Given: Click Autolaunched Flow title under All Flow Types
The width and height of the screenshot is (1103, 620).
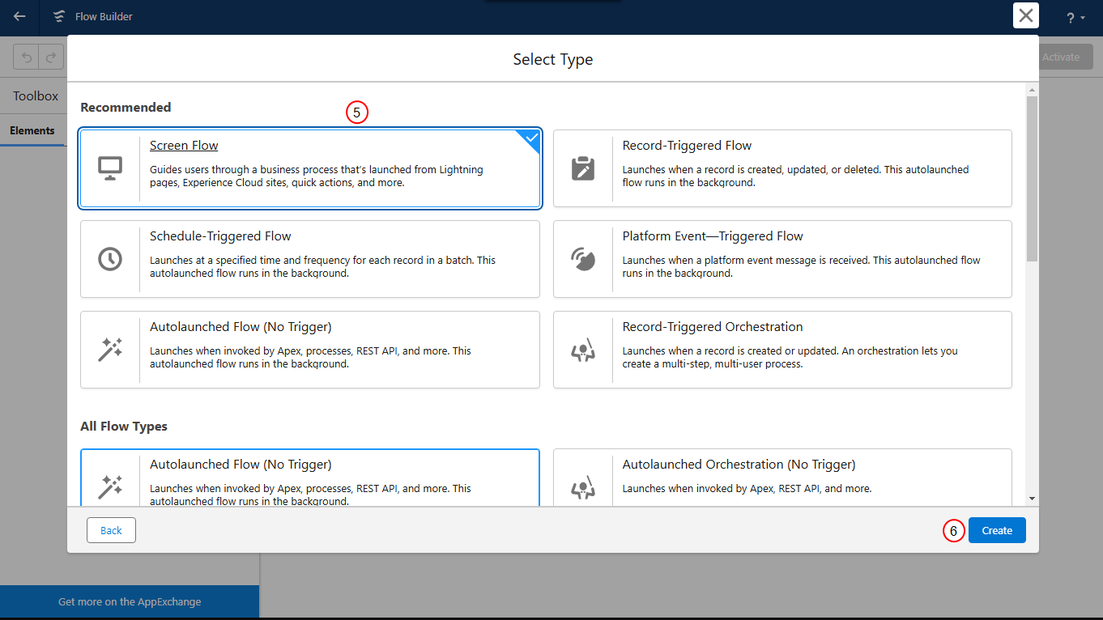Looking at the screenshot, I should (x=241, y=465).
